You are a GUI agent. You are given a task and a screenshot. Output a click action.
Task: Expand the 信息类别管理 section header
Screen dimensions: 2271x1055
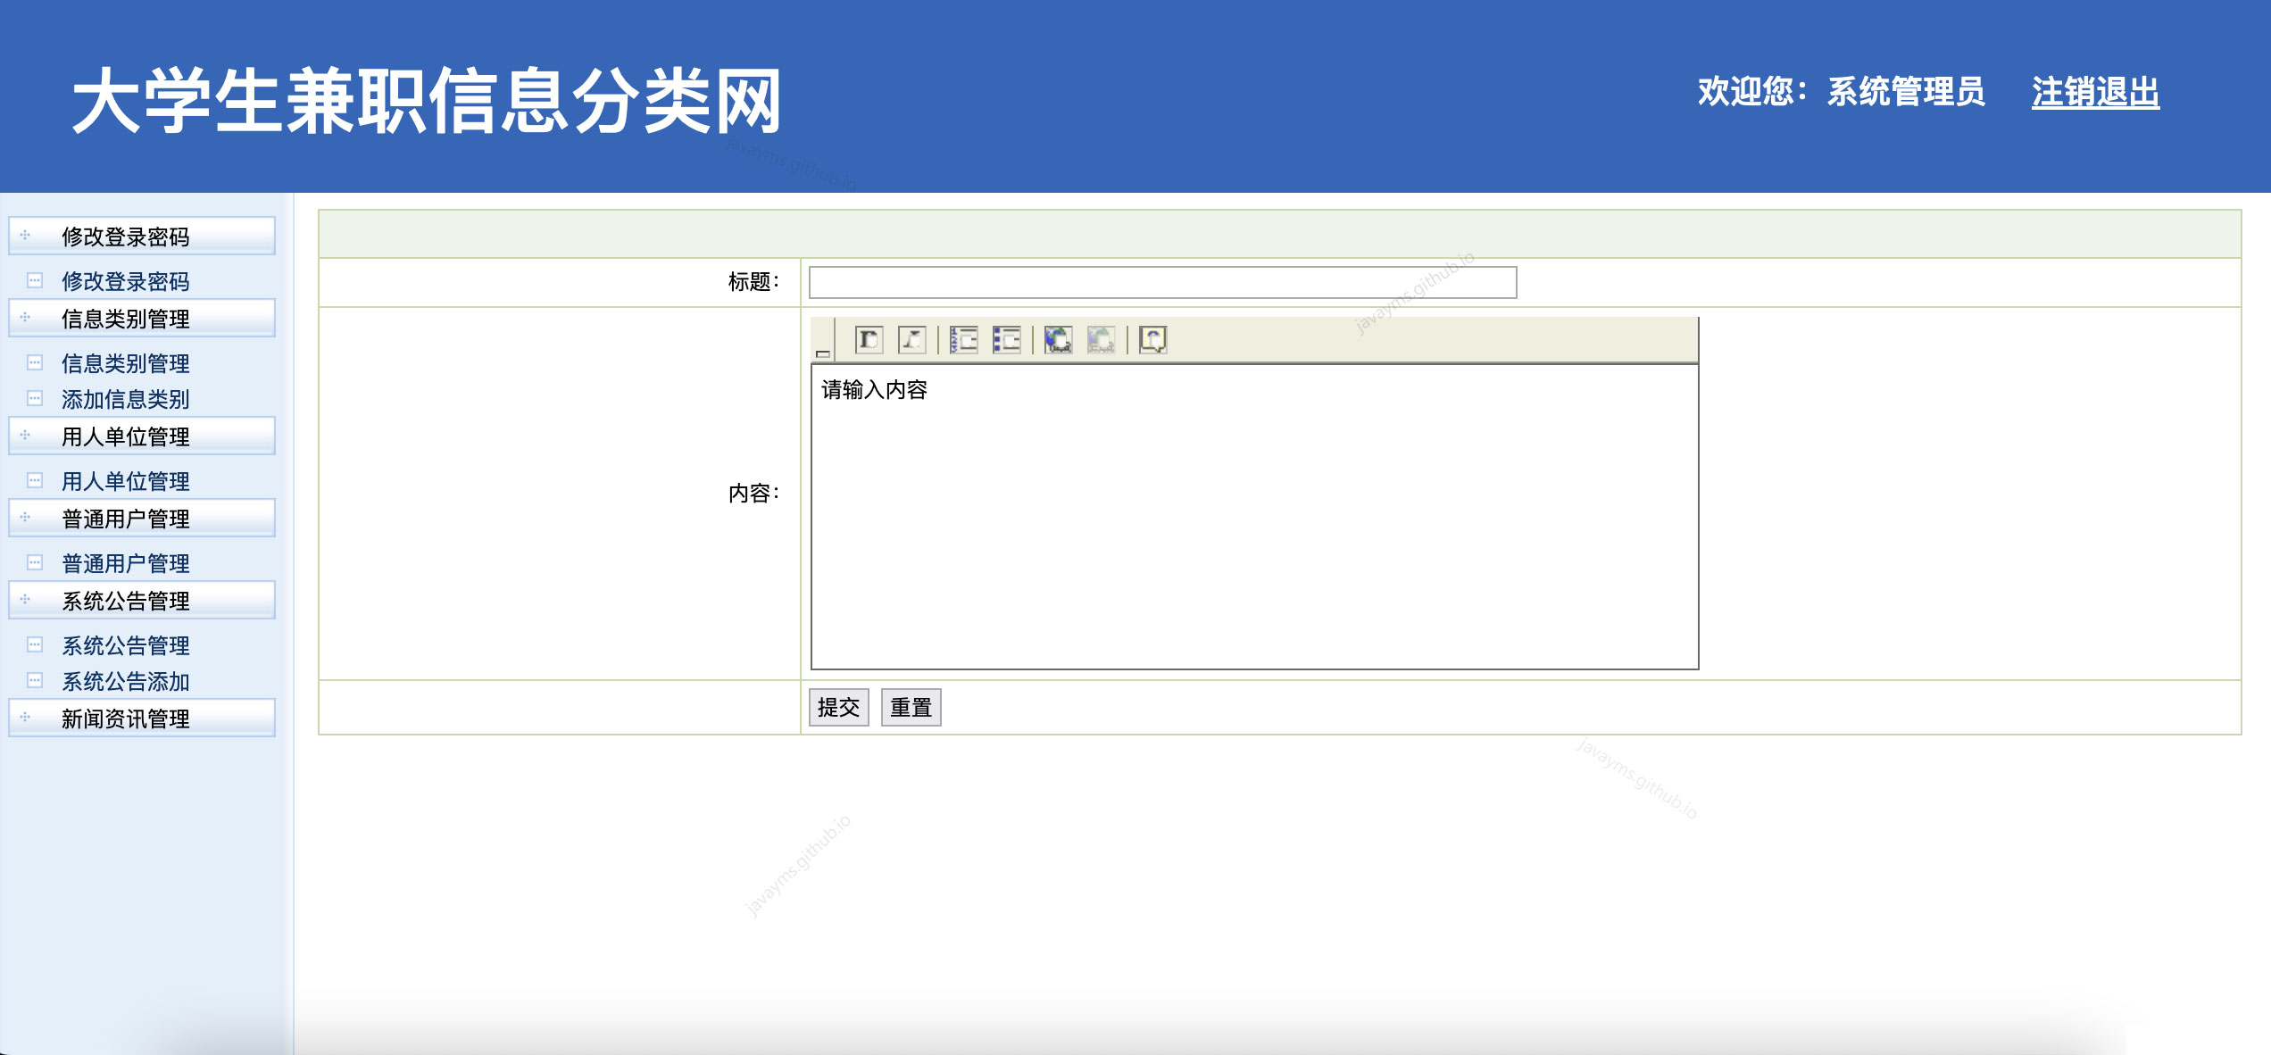pyautogui.click(x=125, y=319)
